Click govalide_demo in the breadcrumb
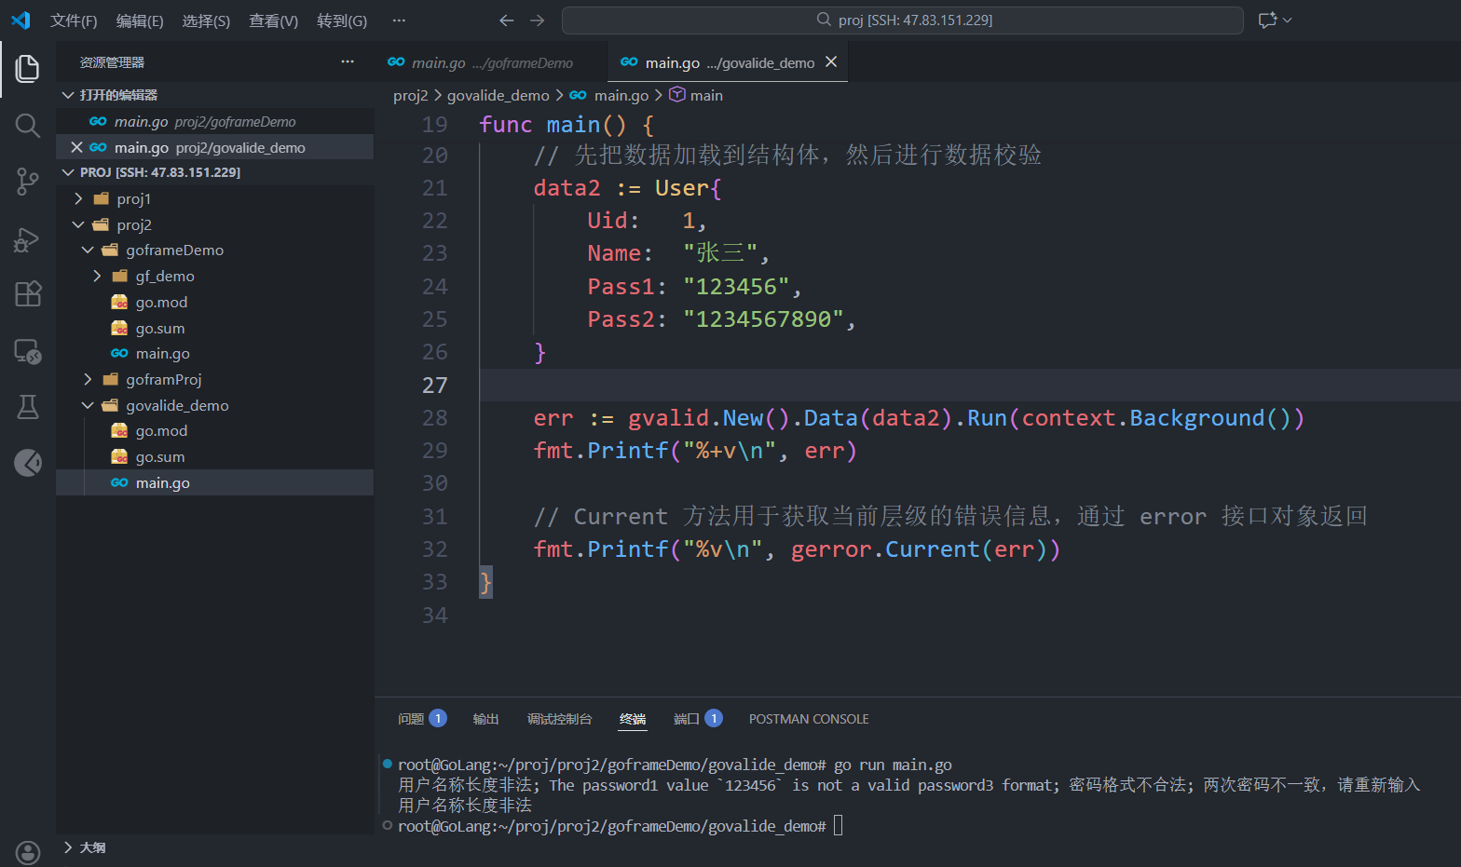This screenshot has height=867, width=1461. click(498, 95)
